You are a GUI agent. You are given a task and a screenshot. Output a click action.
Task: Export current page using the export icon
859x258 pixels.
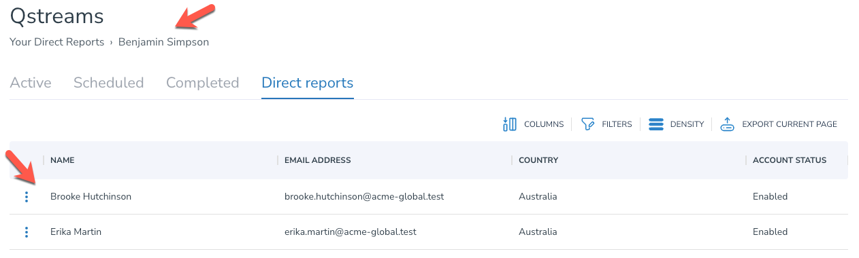tap(728, 124)
